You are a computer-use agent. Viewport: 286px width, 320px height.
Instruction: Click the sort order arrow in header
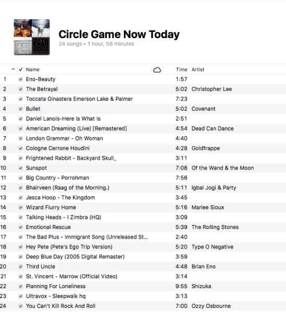pyautogui.click(x=13, y=69)
